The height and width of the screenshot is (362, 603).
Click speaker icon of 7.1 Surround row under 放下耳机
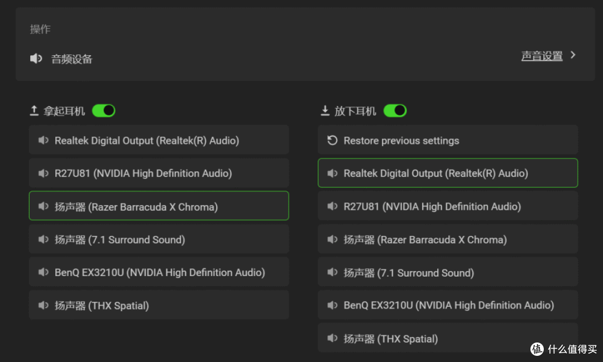[x=332, y=272]
